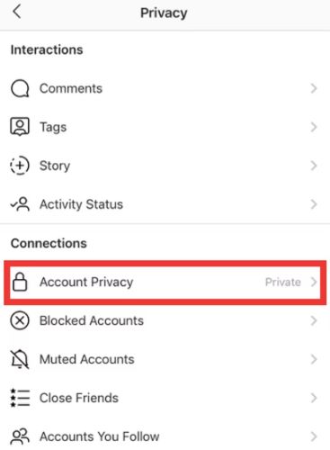Tap the Close Friends star-list icon
The image size is (330, 450).
tap(20, 398)
